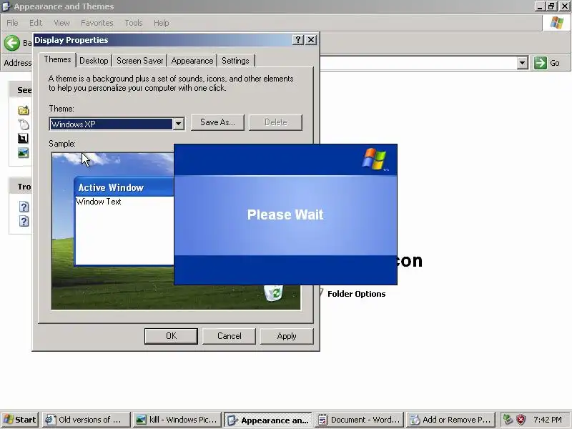The width and height of the screenshot is (572, 429).
Task: Select the Themes tab
Action: pos(57,59)
